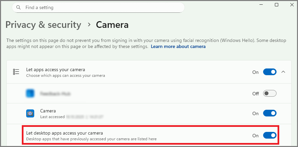298x147 pixels.
Task: Select the Let apps access your camera label
Action: coord(56,70)
